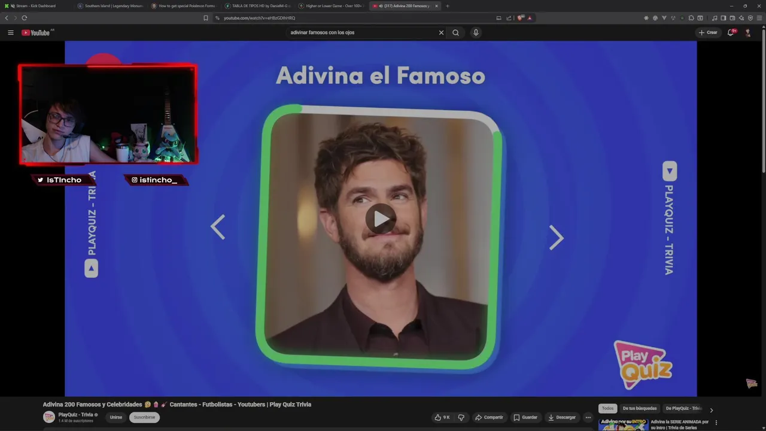The width and height of the screenshot is (766, 431).
Task: Bookmark this page in address bar
Action: (206, 18)
